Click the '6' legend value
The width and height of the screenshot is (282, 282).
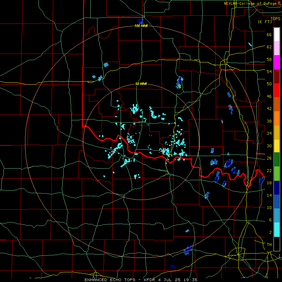tap(270, 220)
